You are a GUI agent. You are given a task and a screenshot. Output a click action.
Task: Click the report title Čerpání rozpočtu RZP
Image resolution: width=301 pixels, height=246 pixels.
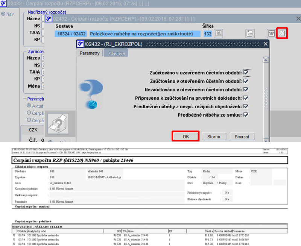pyautogui.click(x=73, y=160)
